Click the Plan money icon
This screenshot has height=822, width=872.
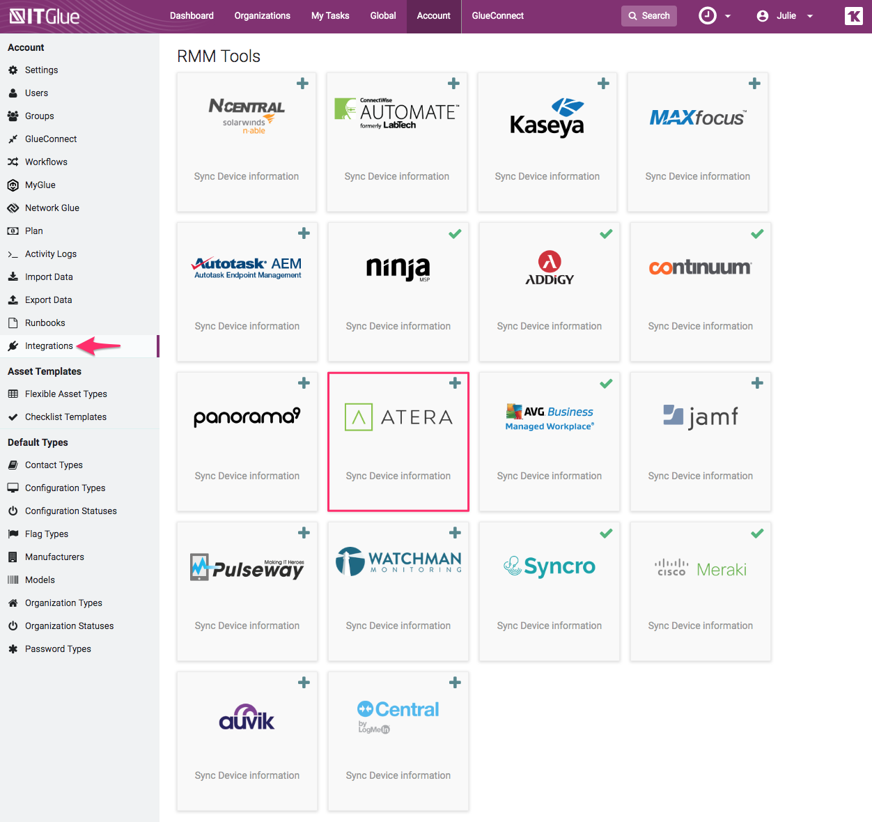coord(13,231)
